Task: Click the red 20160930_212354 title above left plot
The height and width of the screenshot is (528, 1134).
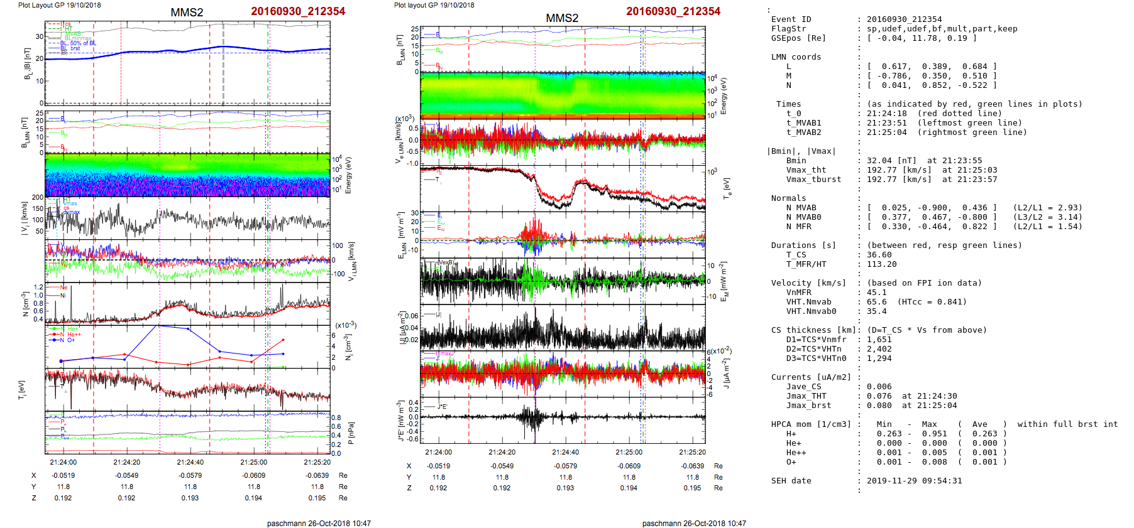Action: pyautogui.click(x=298, y=11)
